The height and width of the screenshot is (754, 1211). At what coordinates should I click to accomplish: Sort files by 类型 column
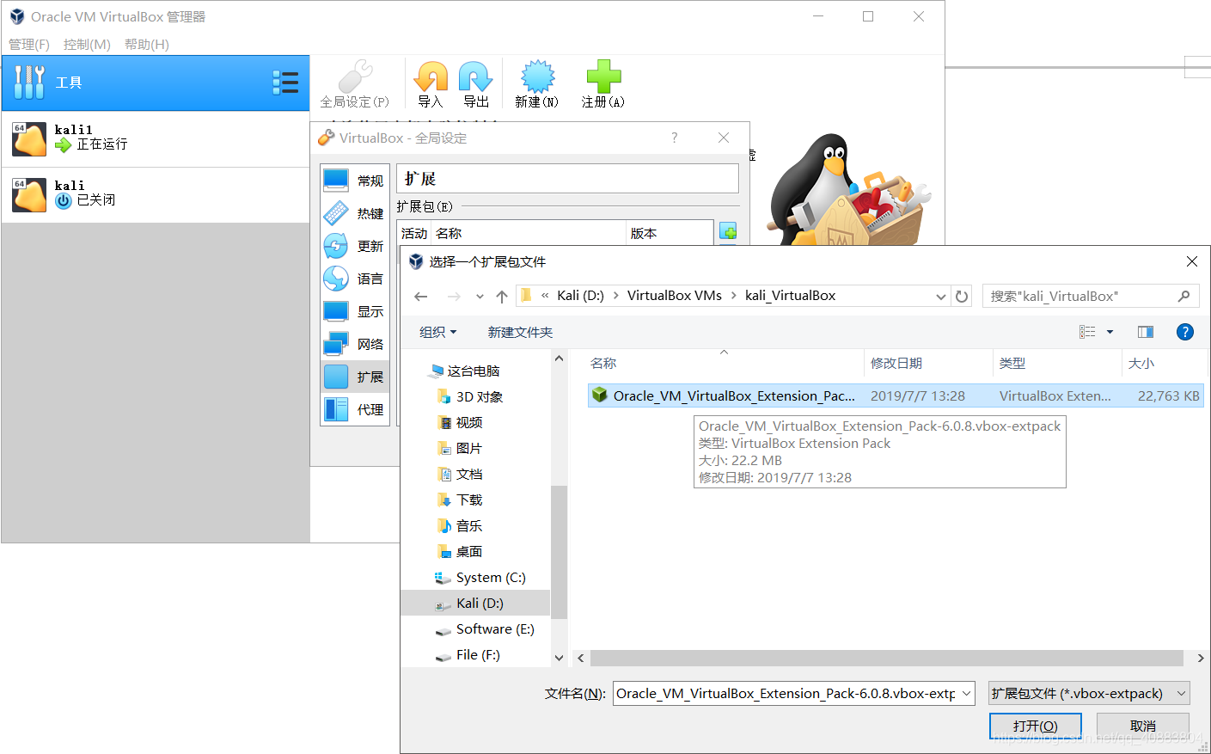coord(1057,364)
